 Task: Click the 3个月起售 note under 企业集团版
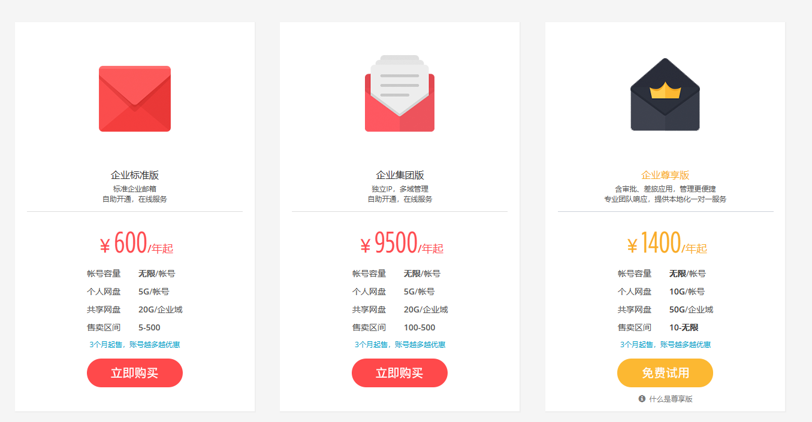pyautogui.click(x=400, y=345)
